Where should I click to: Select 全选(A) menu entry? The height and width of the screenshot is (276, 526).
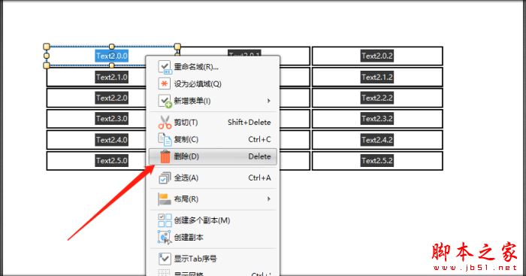(213, 177)
